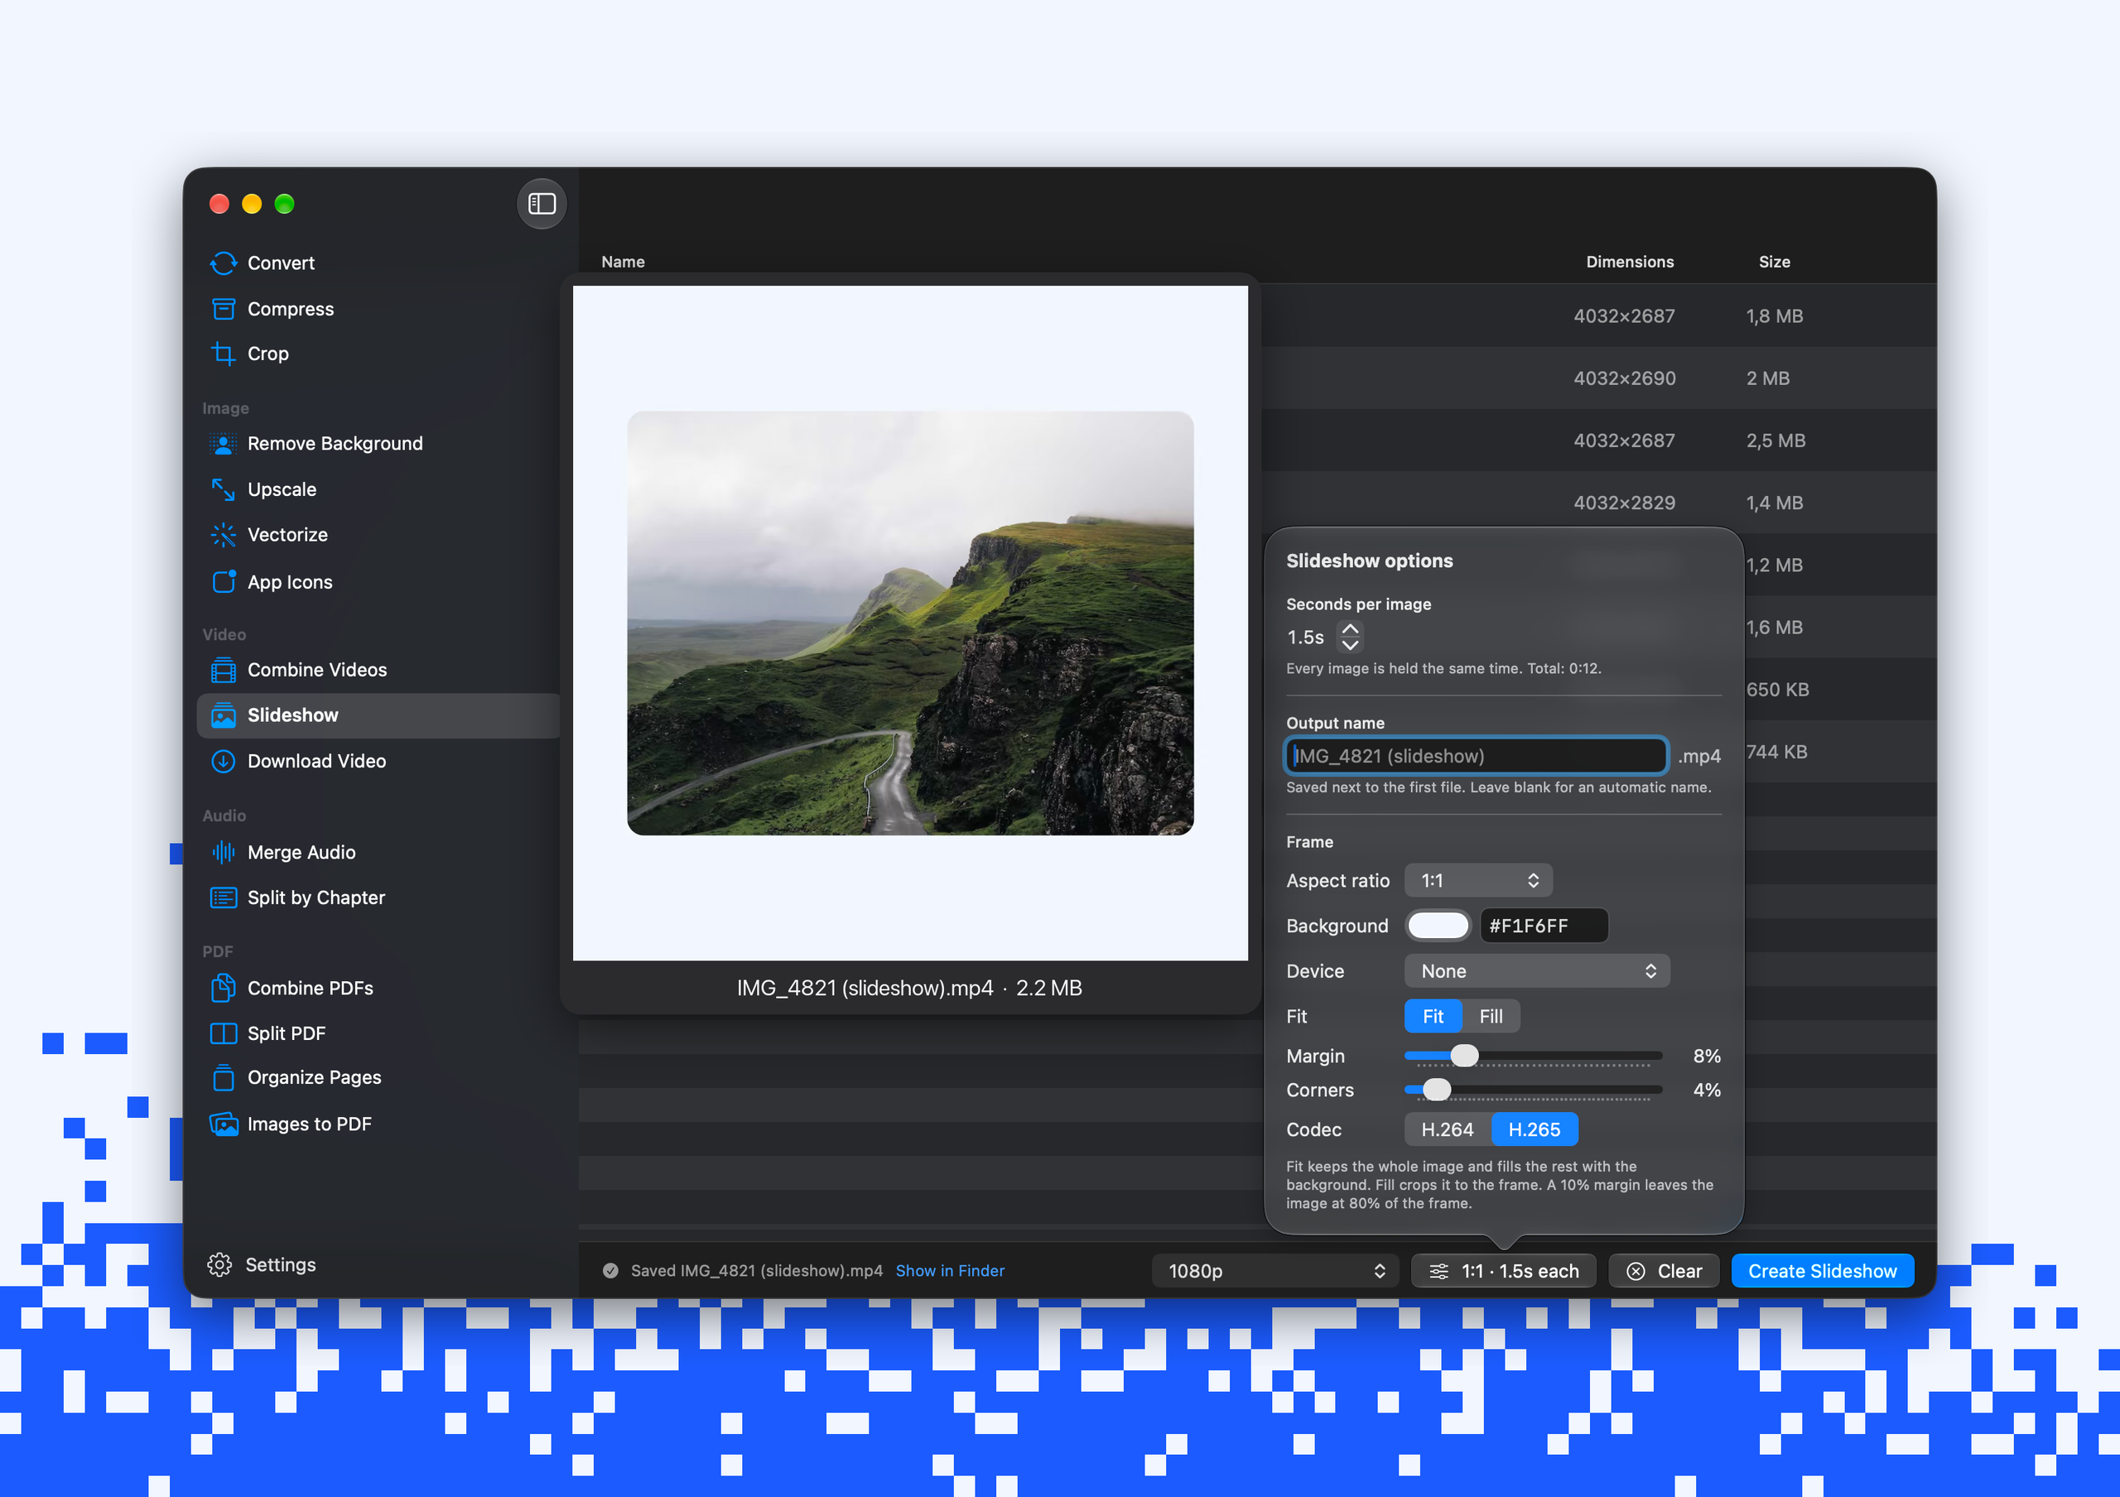This screenshot has height=1497, width=2120.
Task: Click the slideshow preview thumbnail image
Action: (910, 624)
